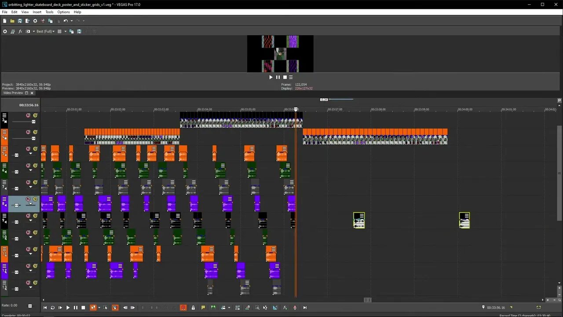Insert a region using the region icon
563x317 pixels.
tap(213, 308)
